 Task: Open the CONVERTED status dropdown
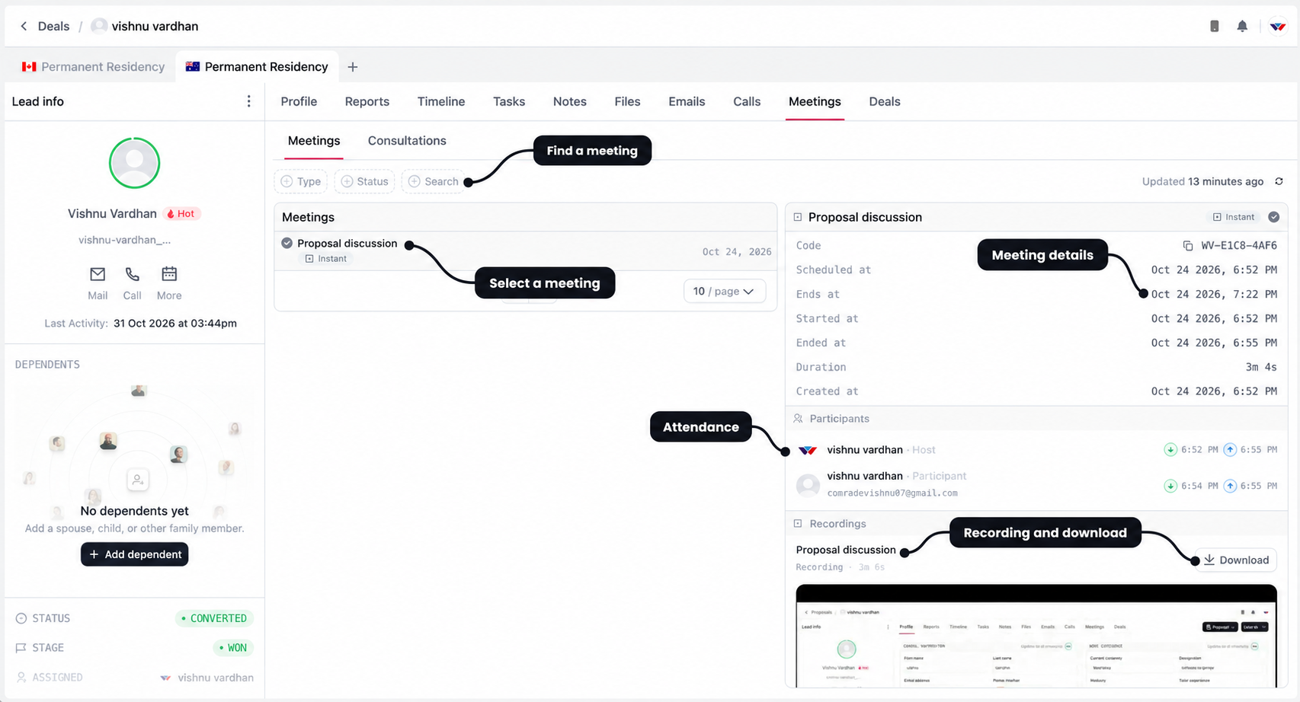coord(214,618)
